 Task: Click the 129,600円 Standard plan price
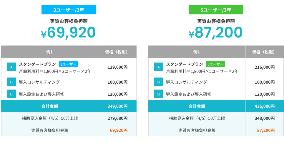pyautogui.click(x=117, y=67)
